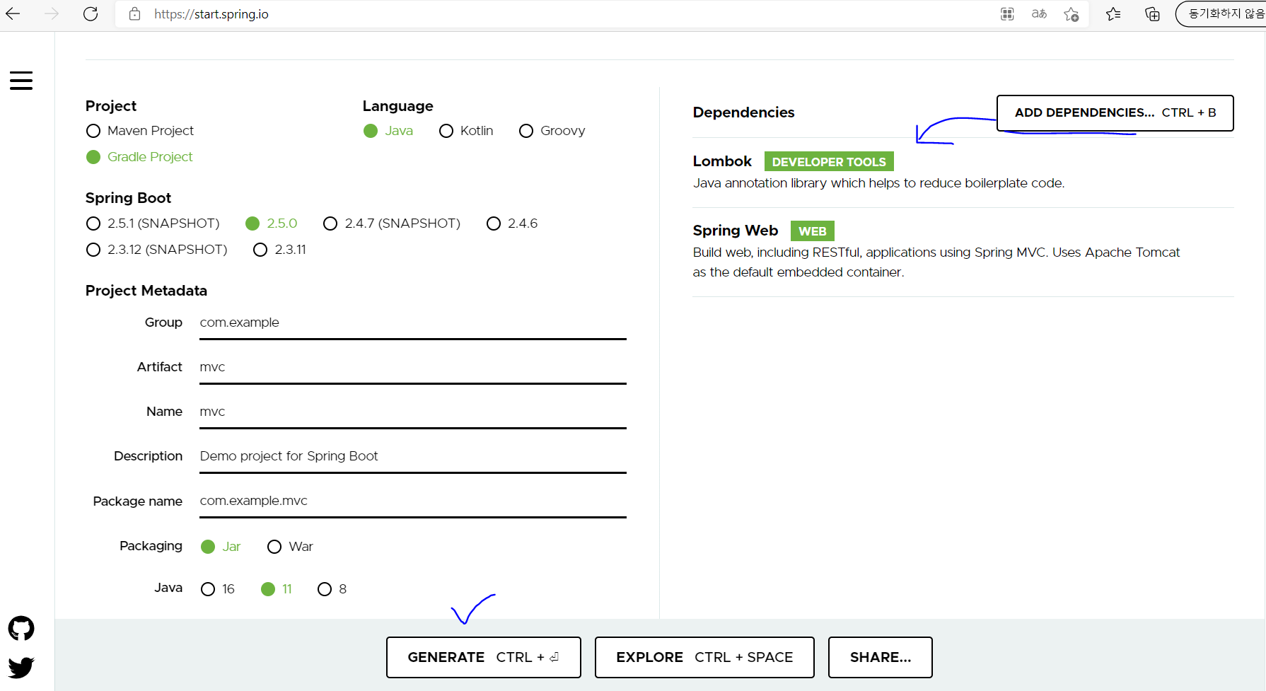Select Spring Boot 2.5.1 (SNAPSHOT)

[153, 223]
